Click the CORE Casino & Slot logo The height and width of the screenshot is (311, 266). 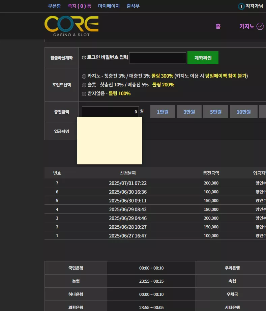click(71, 26)
